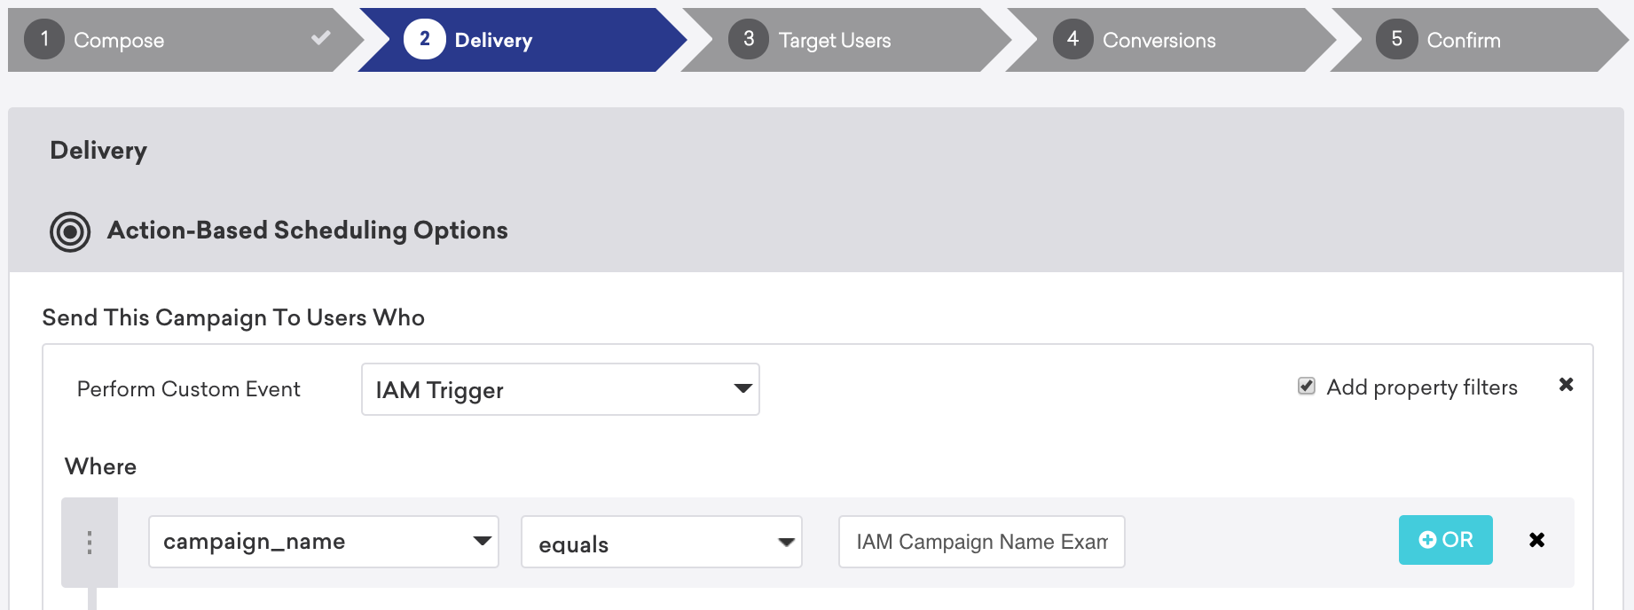The image size is (1634, 610).
Task: Click the target icon beside Action-Based Scheduling
Action: [x=70, y=231]
